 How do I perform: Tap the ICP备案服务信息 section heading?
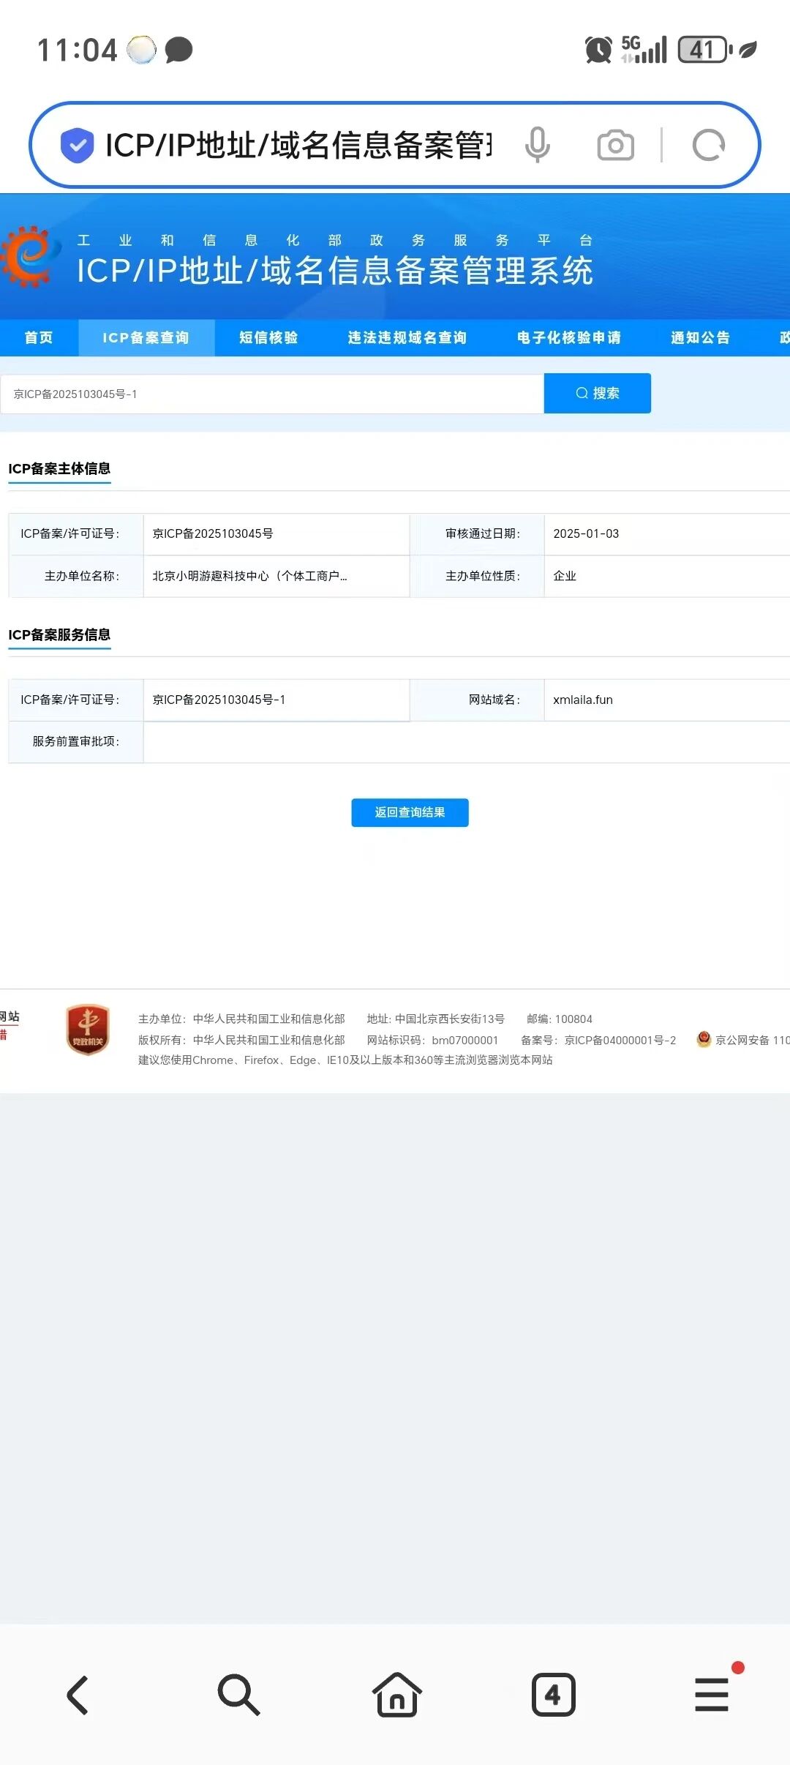59,634
